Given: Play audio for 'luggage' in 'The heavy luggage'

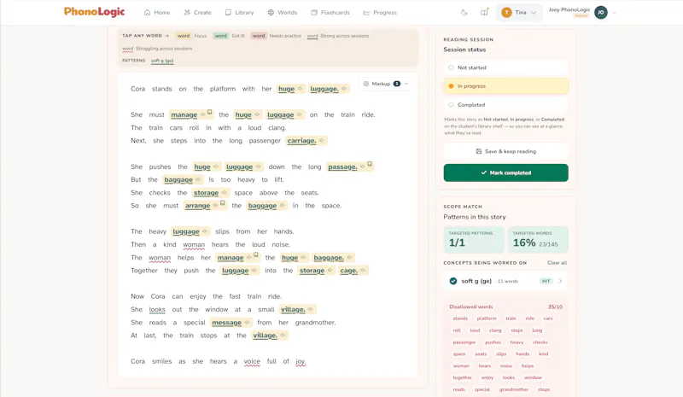Looking at the screenshot, I should coord(205,231).
